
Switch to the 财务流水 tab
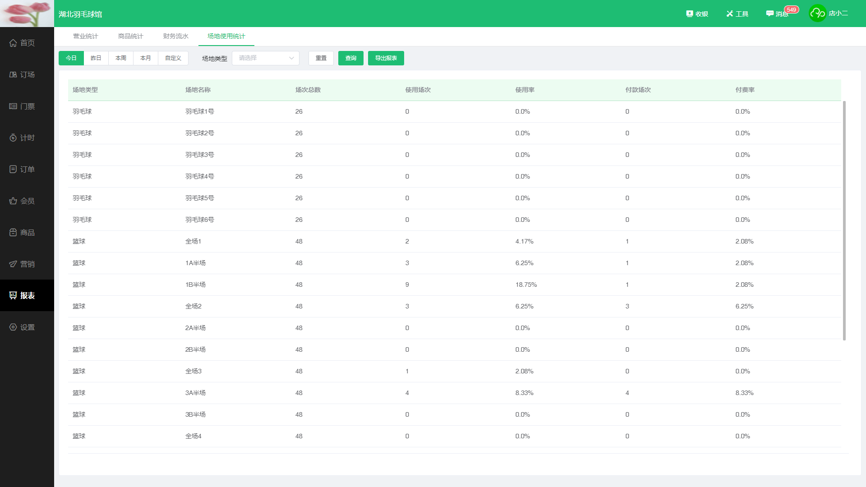[x=175, y=36]
